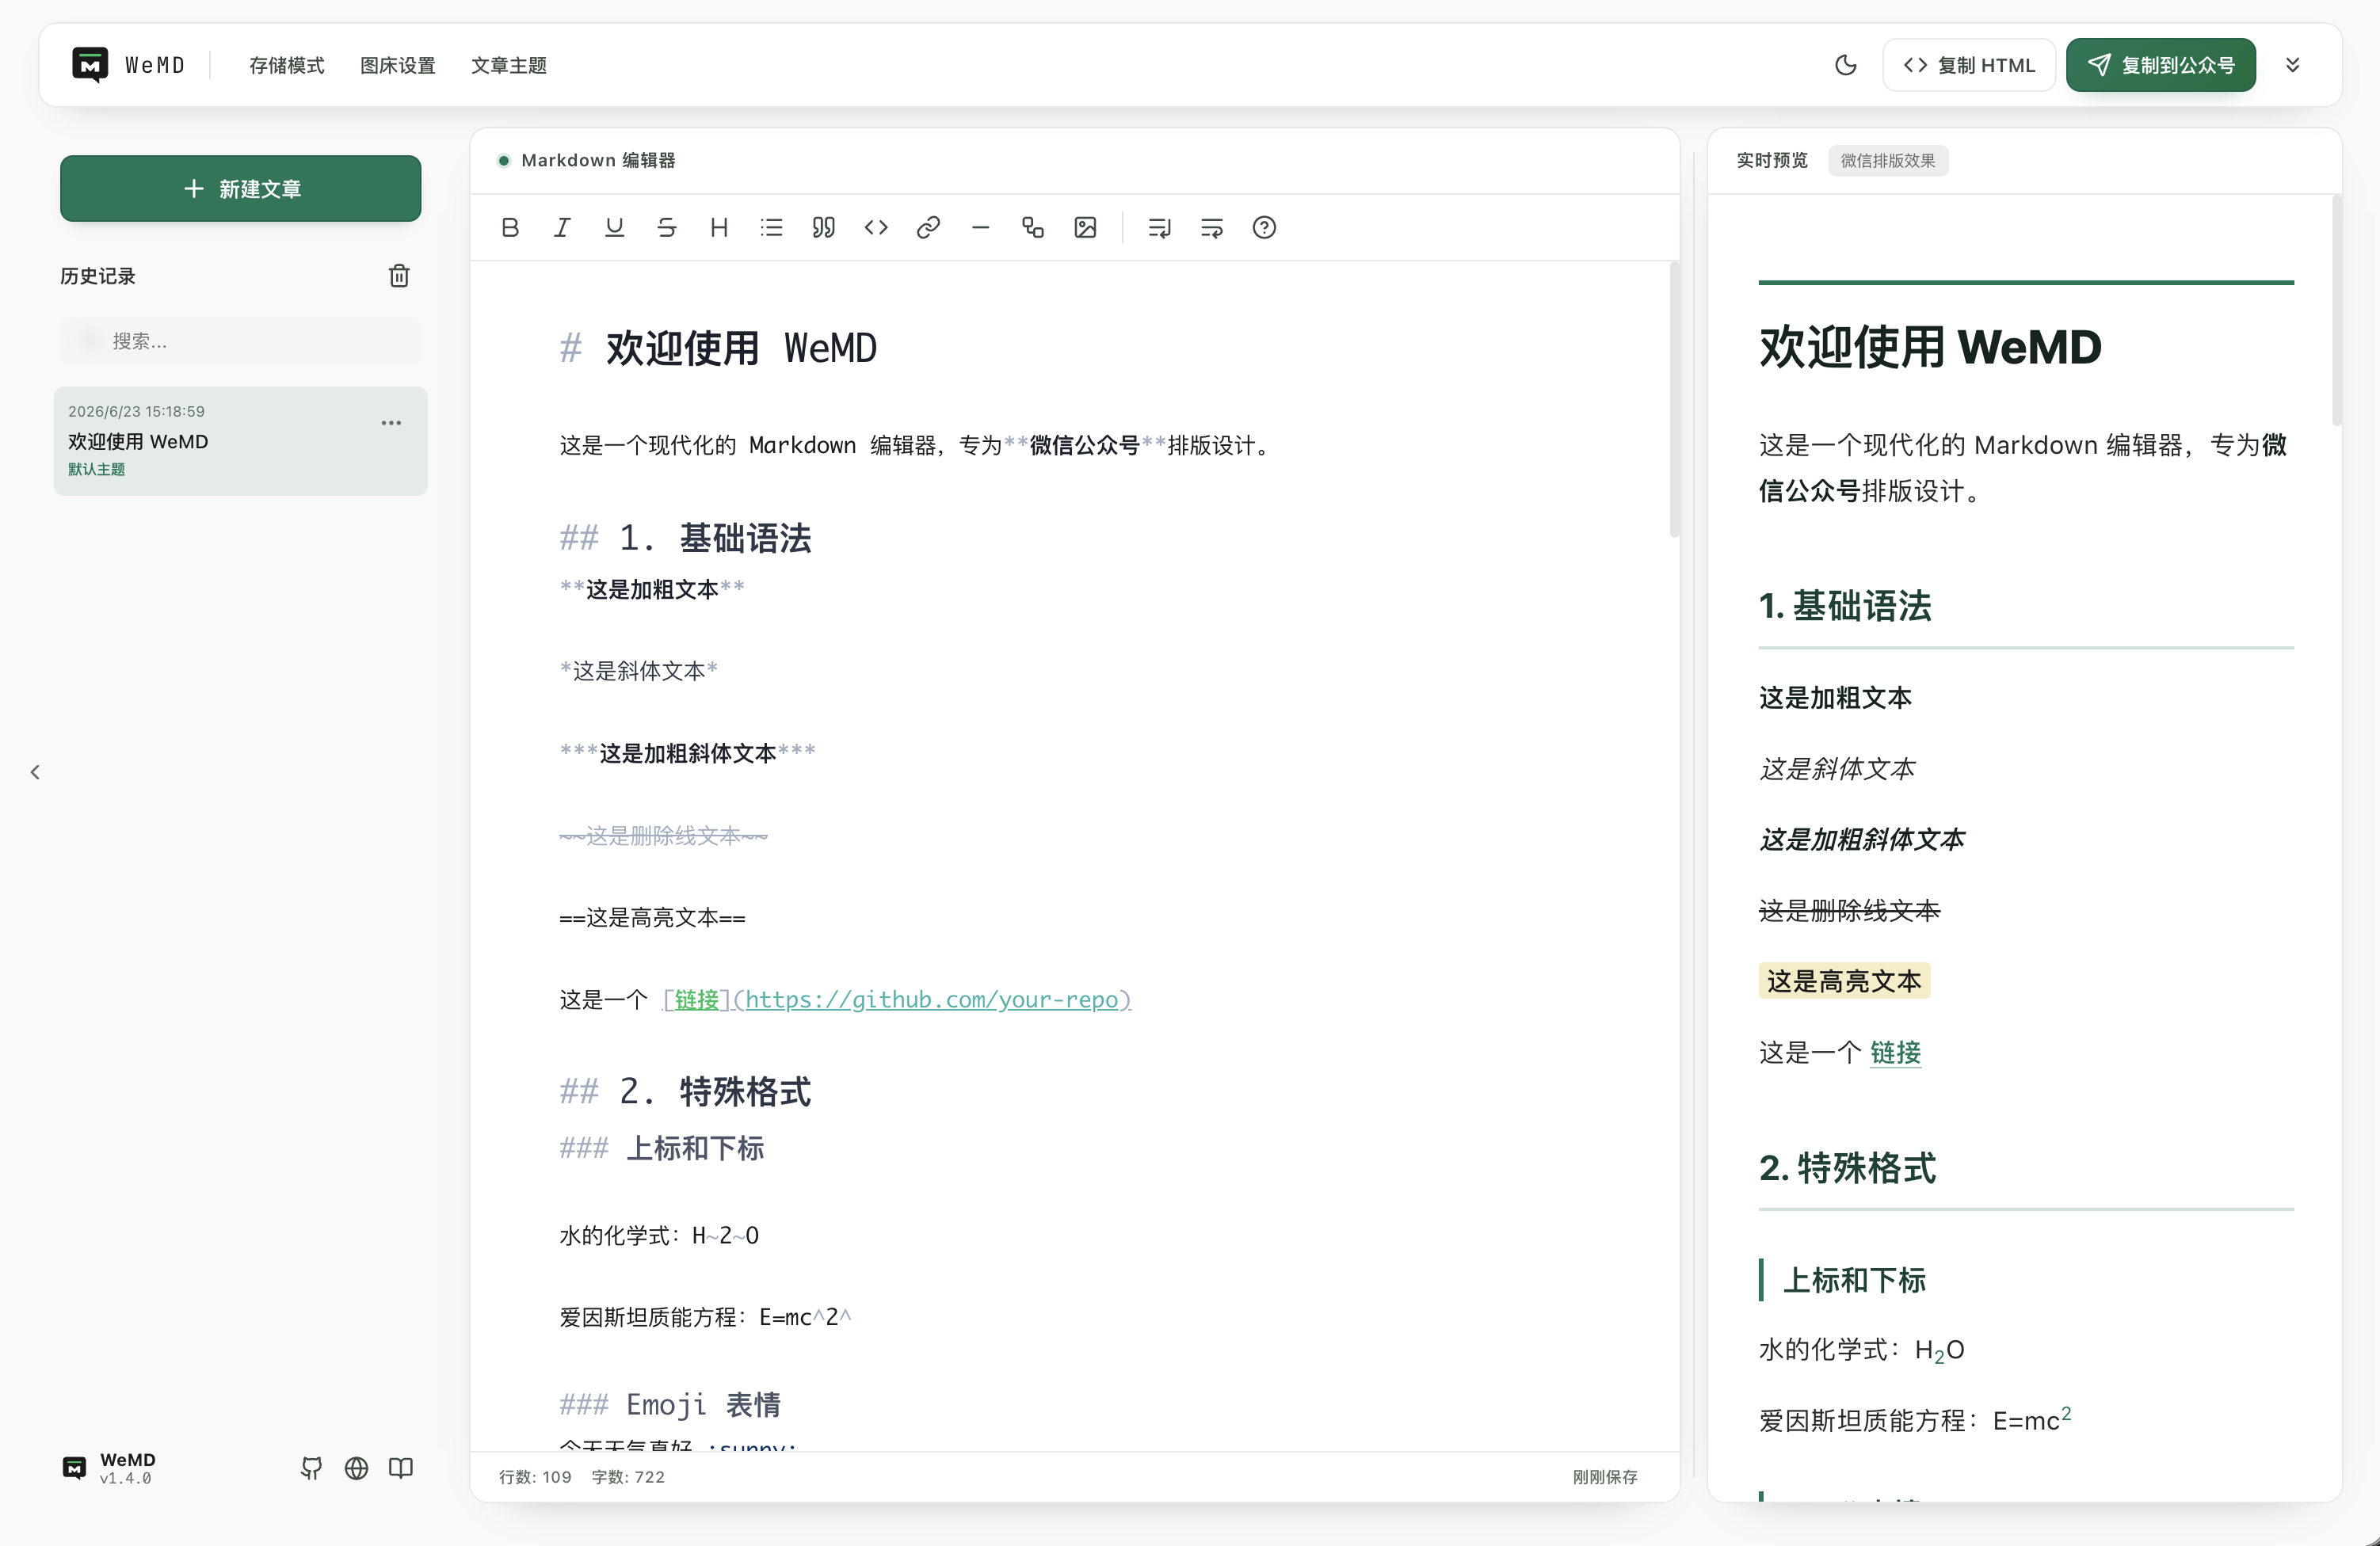Open the 图床设置 menu

[398, 65]
